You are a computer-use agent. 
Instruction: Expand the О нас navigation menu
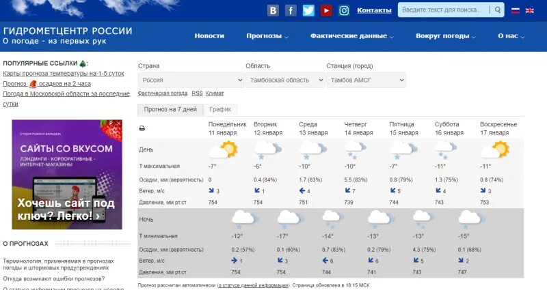511,36
